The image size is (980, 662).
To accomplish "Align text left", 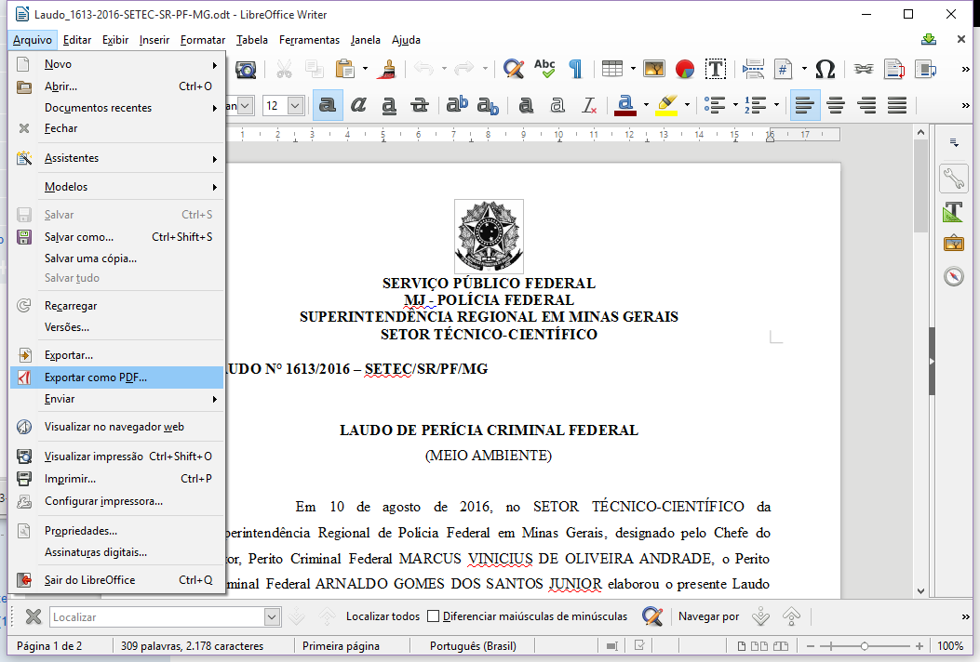I will pos(804,106).
